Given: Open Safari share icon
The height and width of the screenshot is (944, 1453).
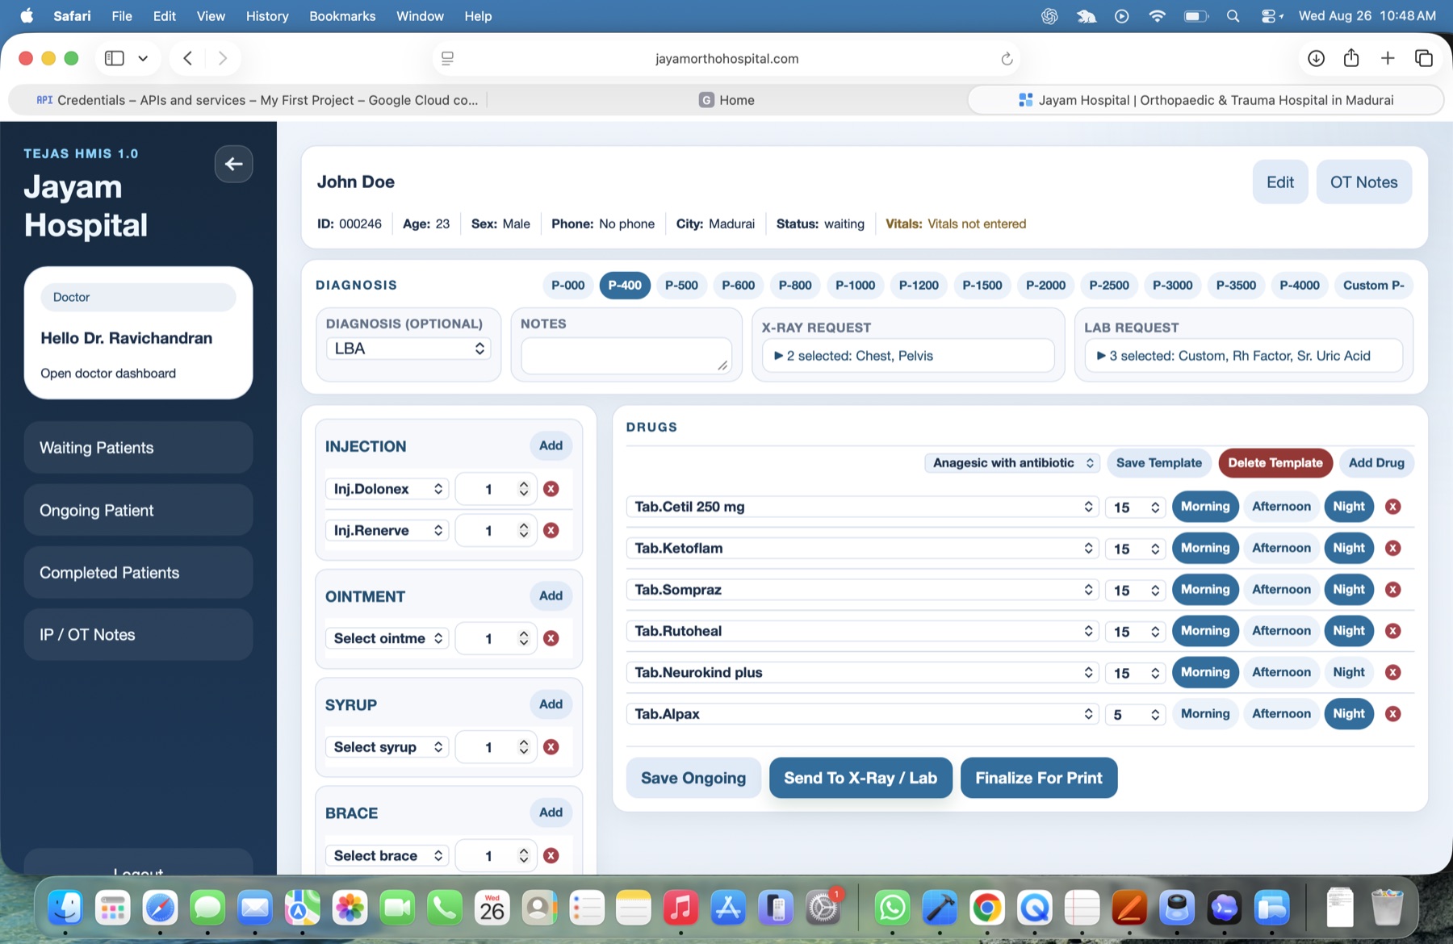Looking at the screenshot, I should tap(1351, 58).
